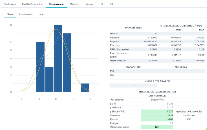Go to the Prévision tab
Screen dimensions: 207x130
click(89, 4)
